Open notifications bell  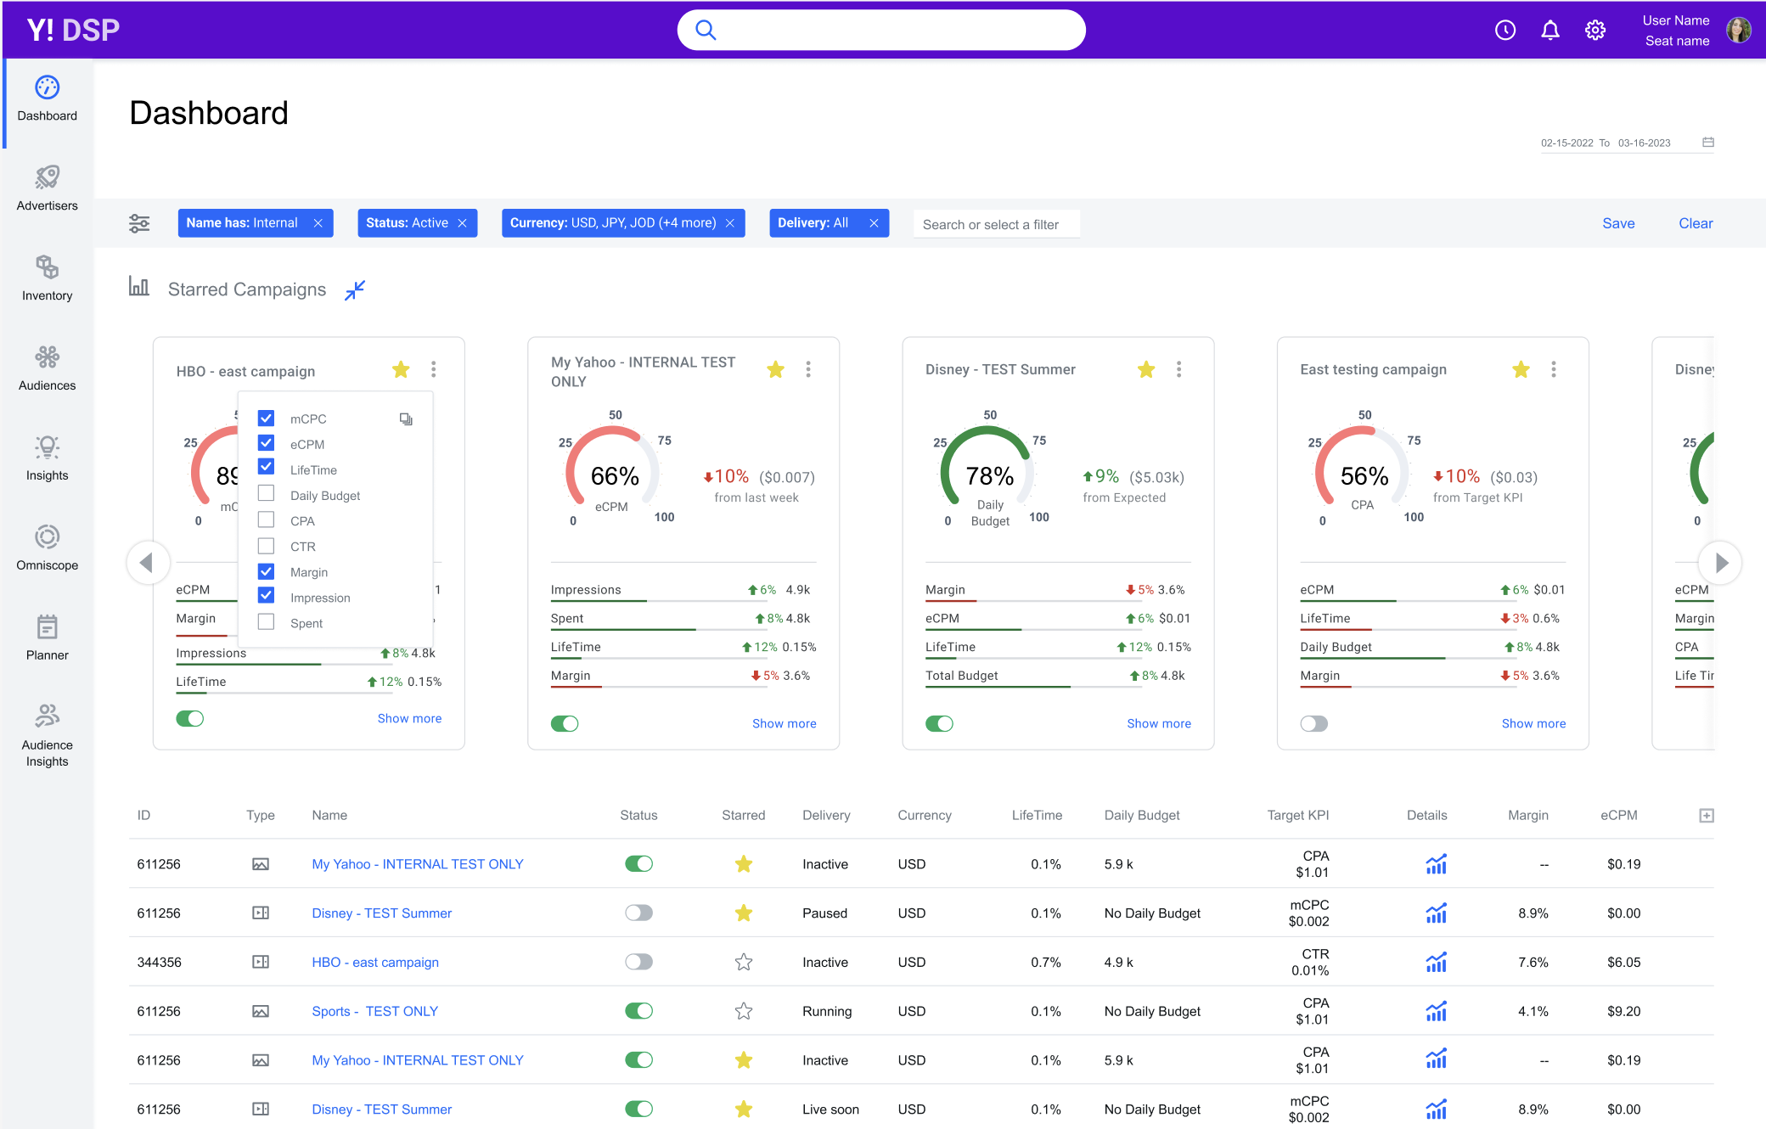tap(1549, 31)
